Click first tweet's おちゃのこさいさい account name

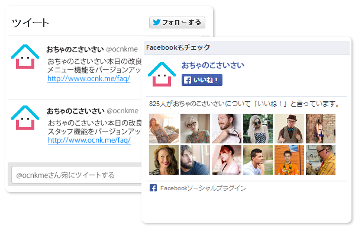(x=75, y=49)
